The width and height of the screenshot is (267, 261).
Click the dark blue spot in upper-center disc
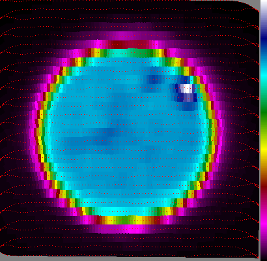click(x=154, y=78)
